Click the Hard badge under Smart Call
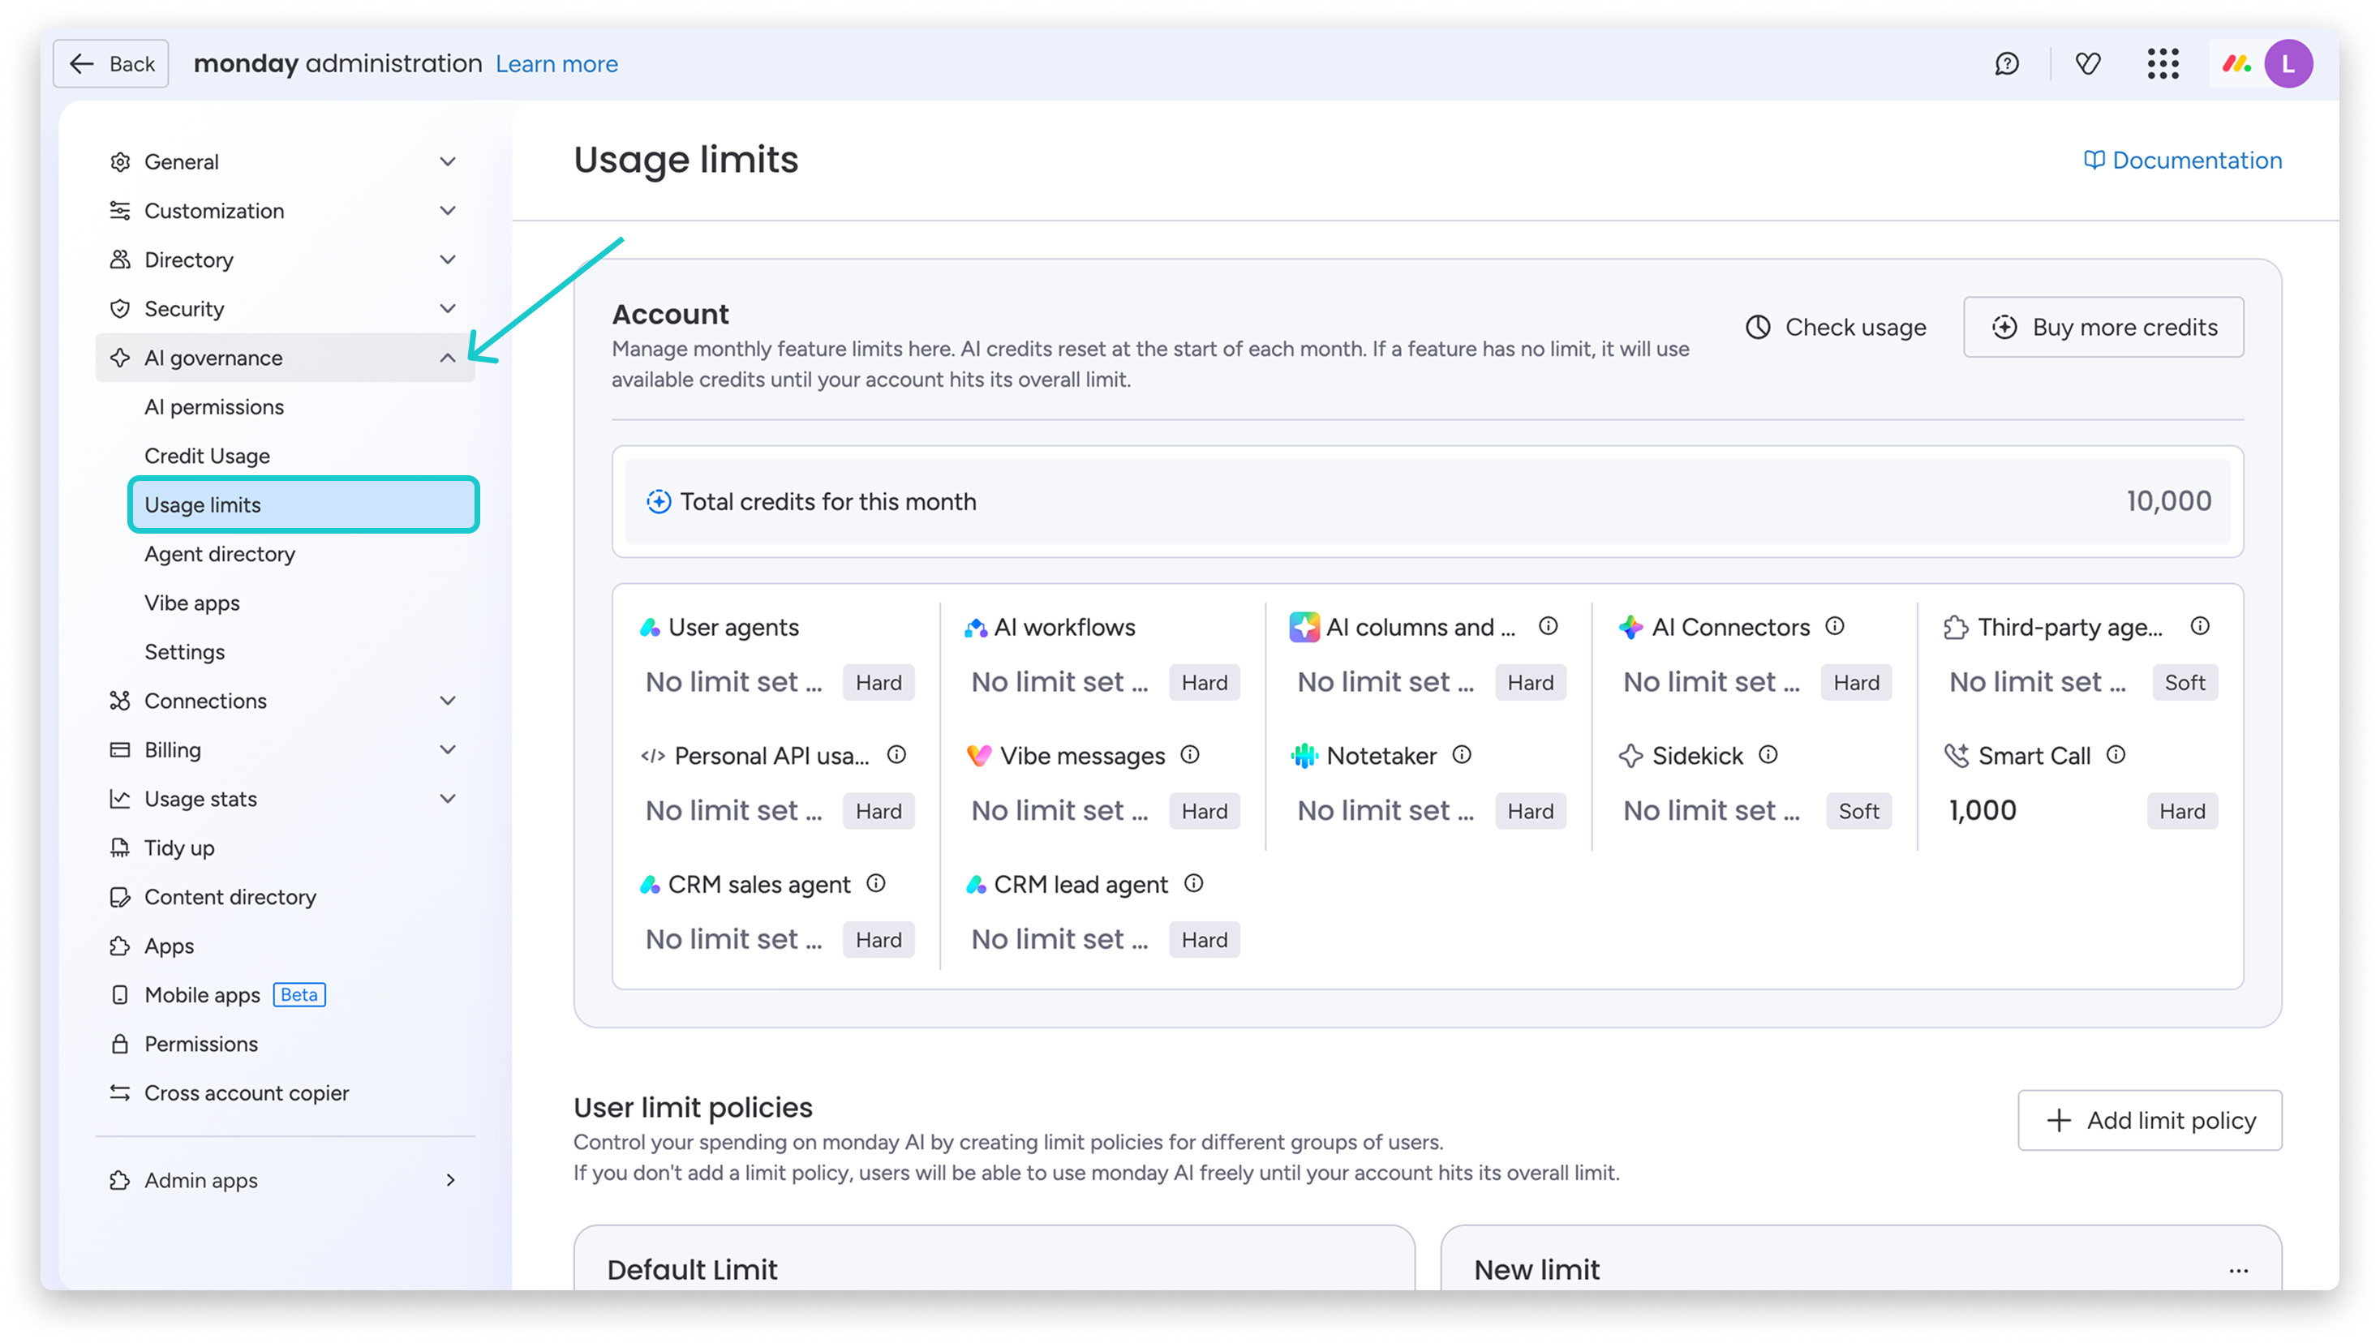This screenshot has height=1343, width=2380. click(2182, 811)
